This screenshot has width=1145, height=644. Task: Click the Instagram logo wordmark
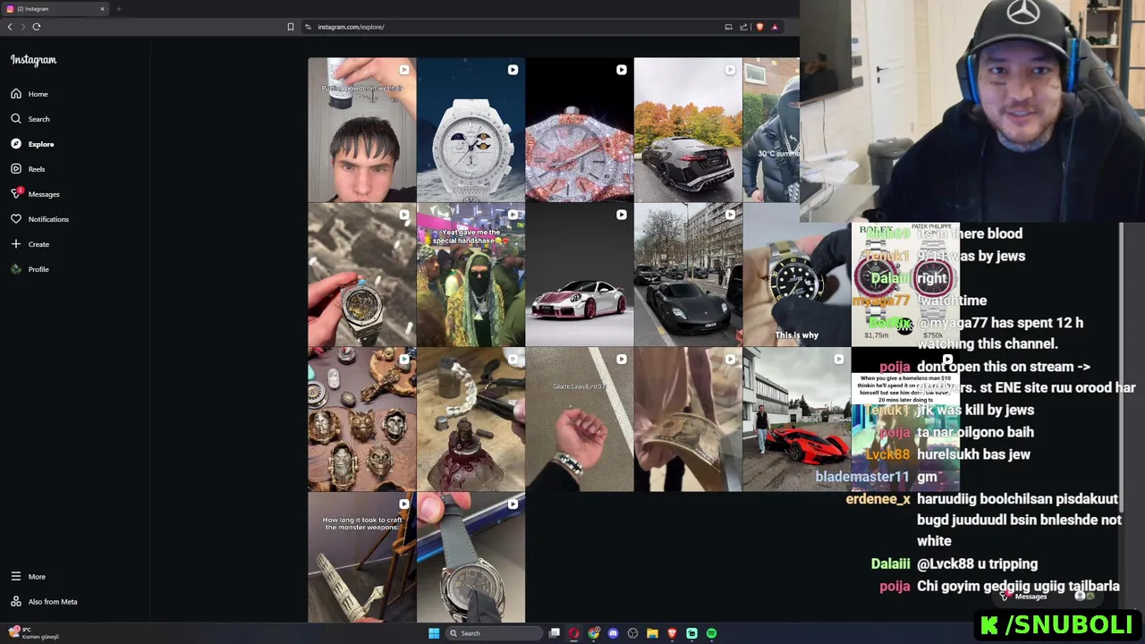point(34,60)
